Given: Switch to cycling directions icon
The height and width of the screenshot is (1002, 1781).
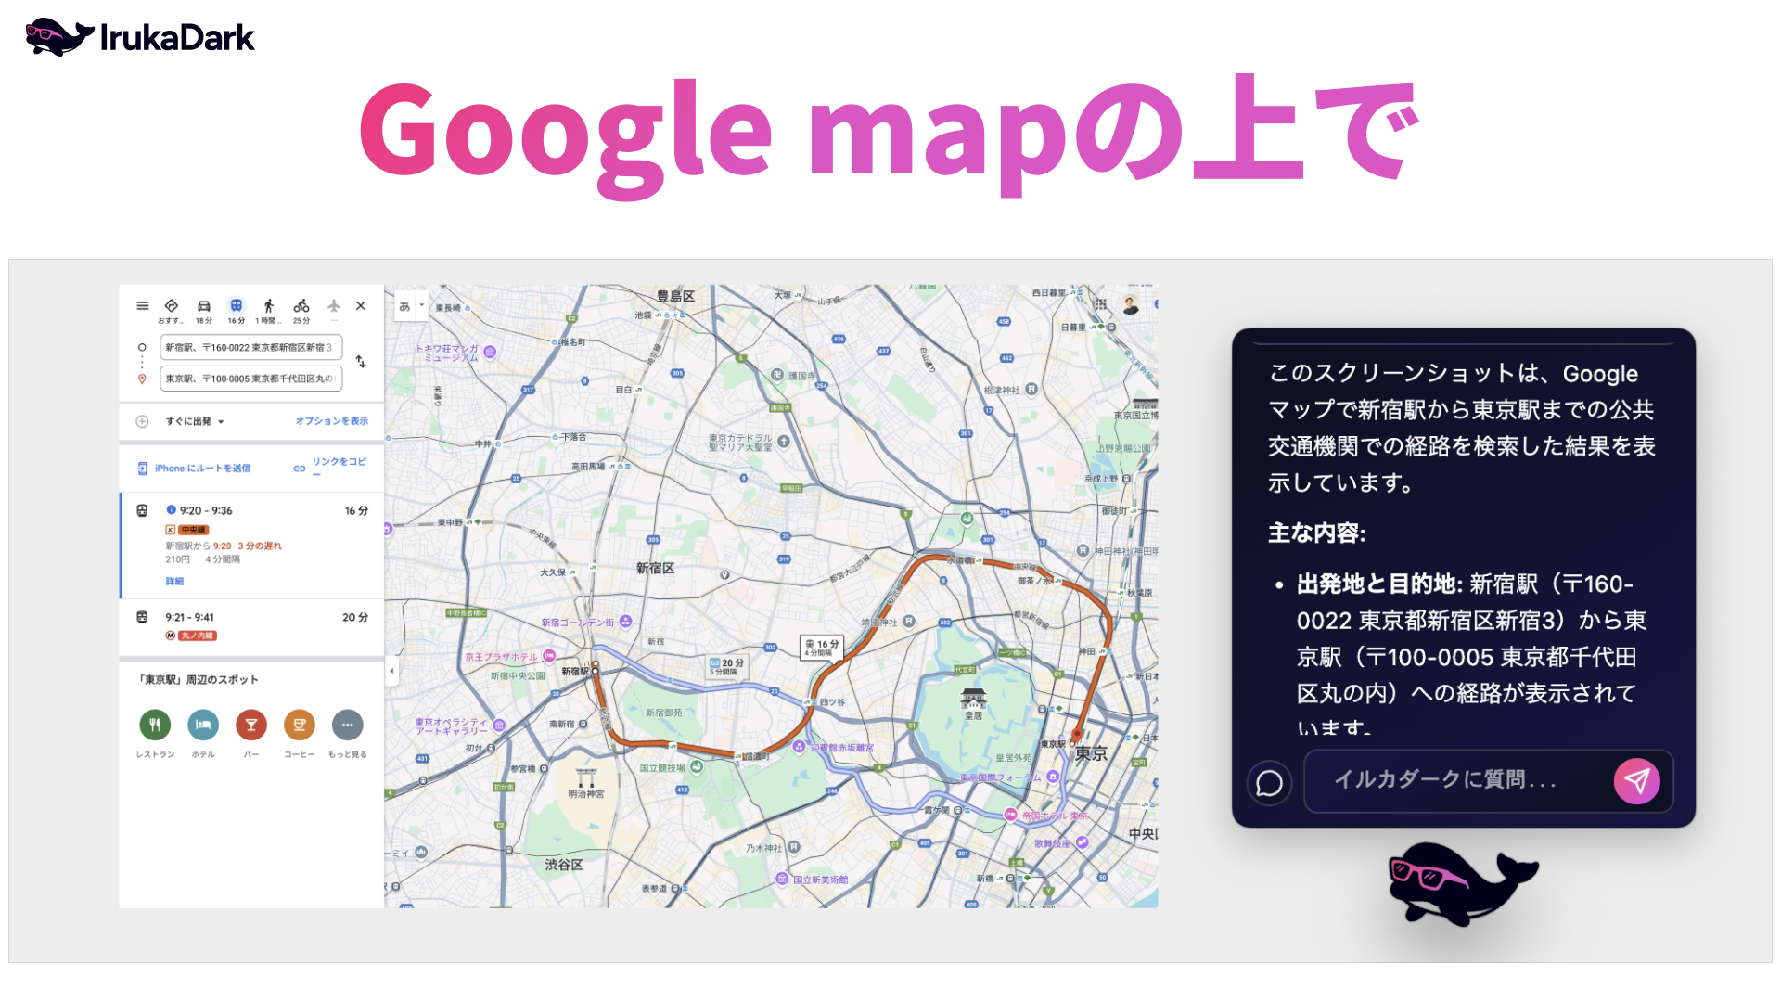Looking at the screenshot, I should coord(301,306).
